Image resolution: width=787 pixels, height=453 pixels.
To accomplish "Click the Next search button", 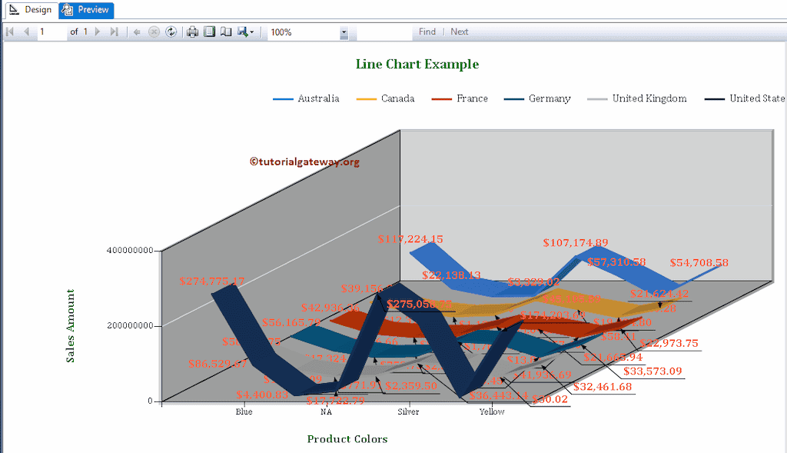I will point(459,32).
